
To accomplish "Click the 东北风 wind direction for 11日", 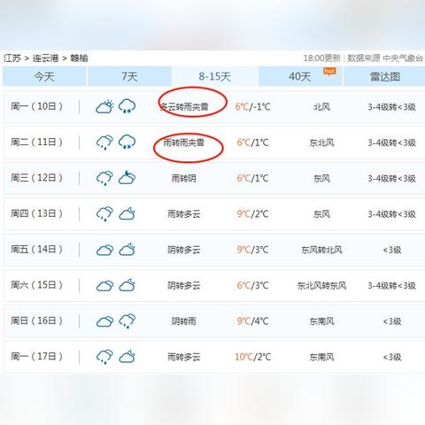I will pos(321,143).
